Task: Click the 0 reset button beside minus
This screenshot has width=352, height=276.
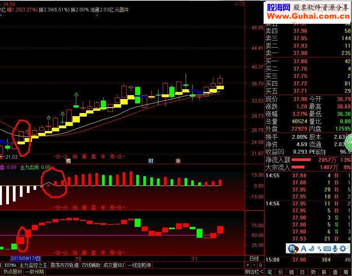Action: tap(260, 265)
